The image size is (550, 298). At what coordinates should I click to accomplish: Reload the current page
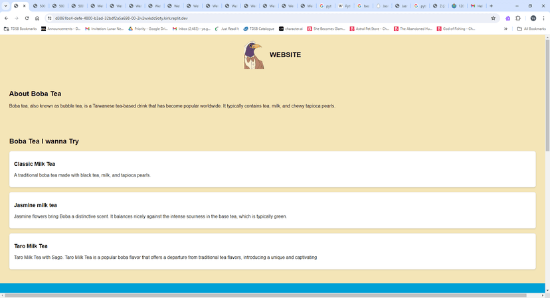coord(27,18)
